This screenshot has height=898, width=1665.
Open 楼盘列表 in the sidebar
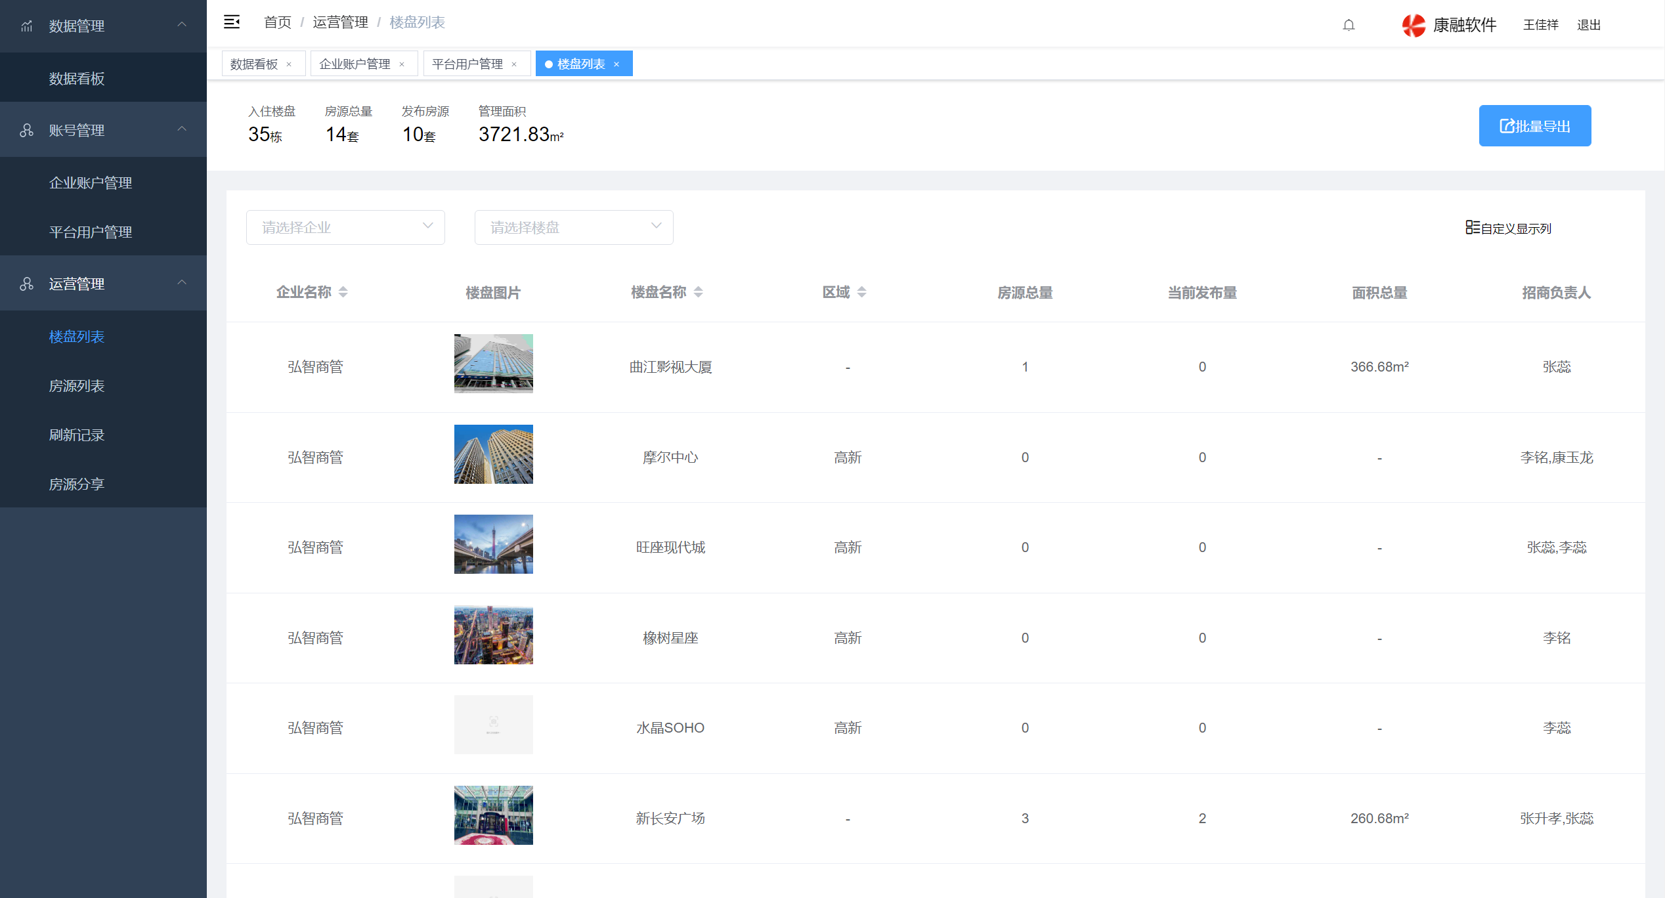(103, 337)
